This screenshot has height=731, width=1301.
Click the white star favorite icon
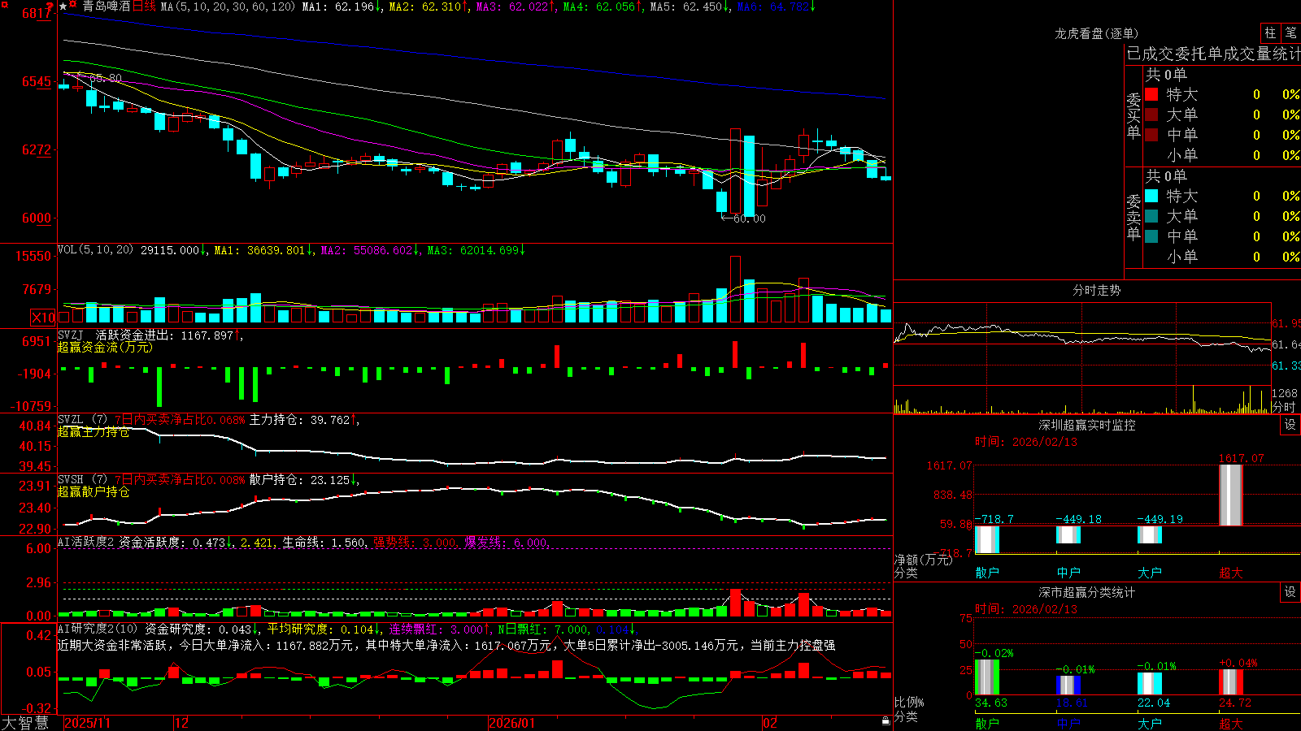(63, 6)
